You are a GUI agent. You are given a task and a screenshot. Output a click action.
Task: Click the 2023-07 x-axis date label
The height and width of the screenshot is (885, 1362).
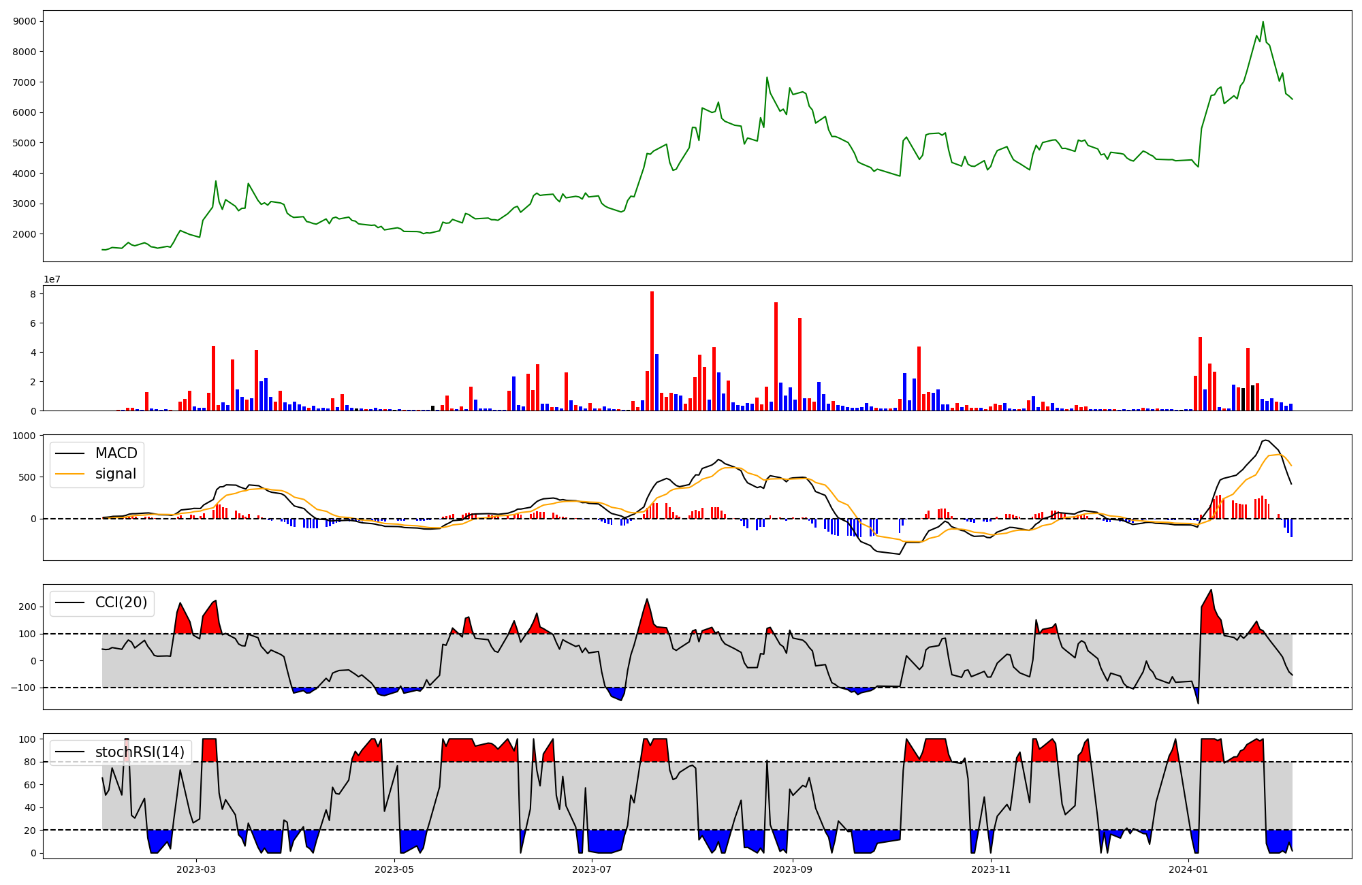click(x=592, y=869)
